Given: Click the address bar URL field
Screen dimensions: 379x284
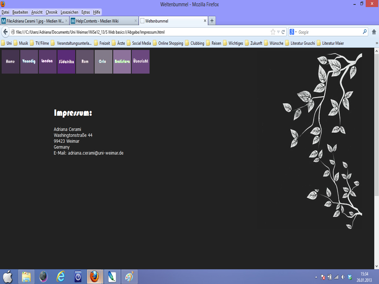Looking at the screenshot, I should 141,32.
